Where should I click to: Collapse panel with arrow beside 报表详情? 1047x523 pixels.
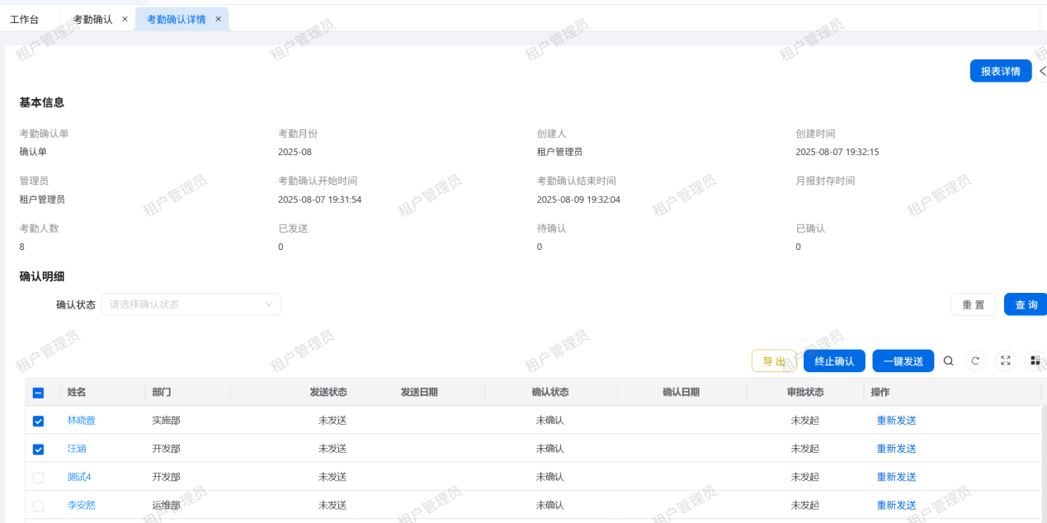[x=1042, y=72]
